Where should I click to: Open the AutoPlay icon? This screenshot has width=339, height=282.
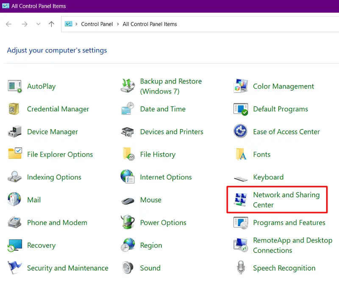pyautogui.click(x=15, y=86)
